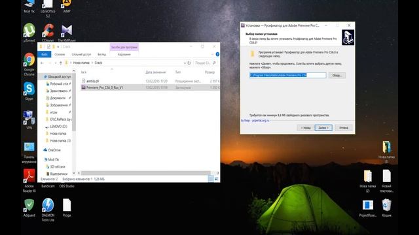
Task: Open the Bandicam desktop shortcut
Action: 48,186
